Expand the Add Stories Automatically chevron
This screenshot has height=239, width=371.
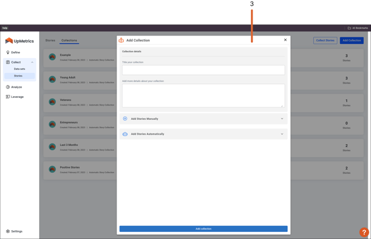282,134
